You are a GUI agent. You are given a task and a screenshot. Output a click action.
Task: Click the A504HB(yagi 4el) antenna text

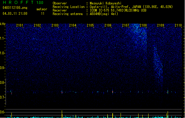point(104,14)
